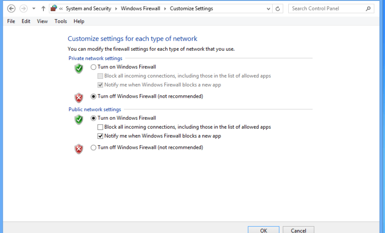The image size is (385, 233).
Task: Enable Block all incoming connections for Public network
Action: pos(100,127)
